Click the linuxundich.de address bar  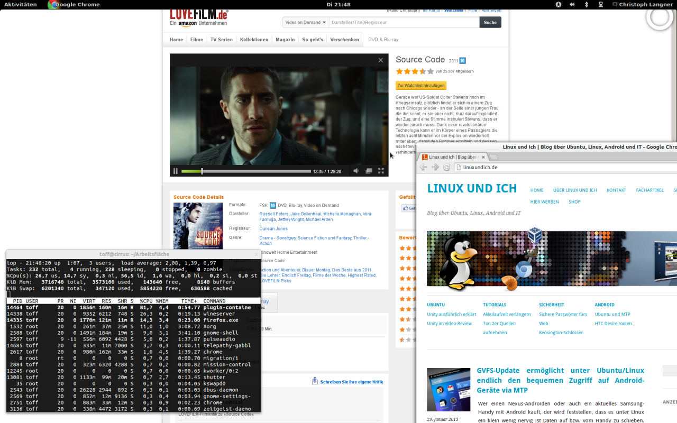click(x=566, y=167)
